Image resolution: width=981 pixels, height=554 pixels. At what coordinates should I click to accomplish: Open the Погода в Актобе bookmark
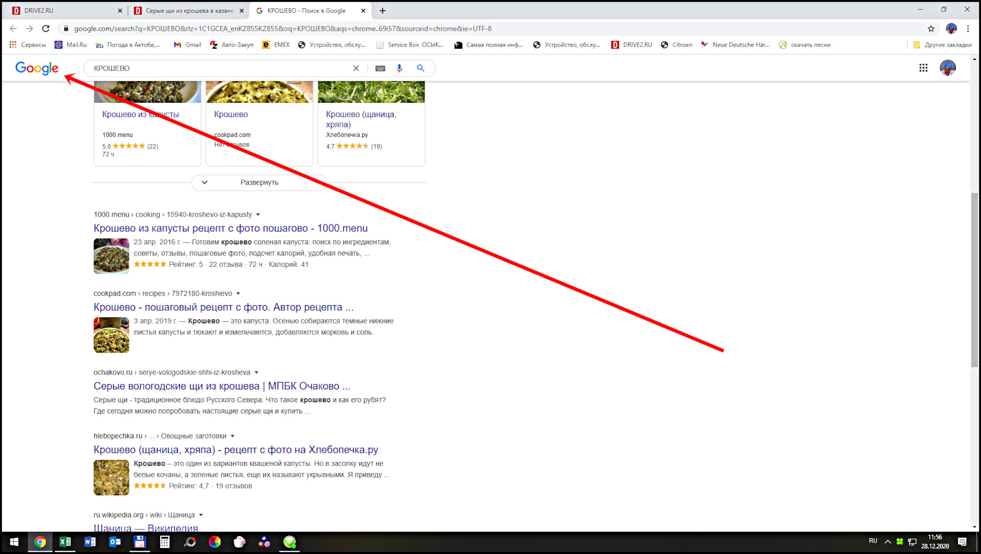point(128,45)
